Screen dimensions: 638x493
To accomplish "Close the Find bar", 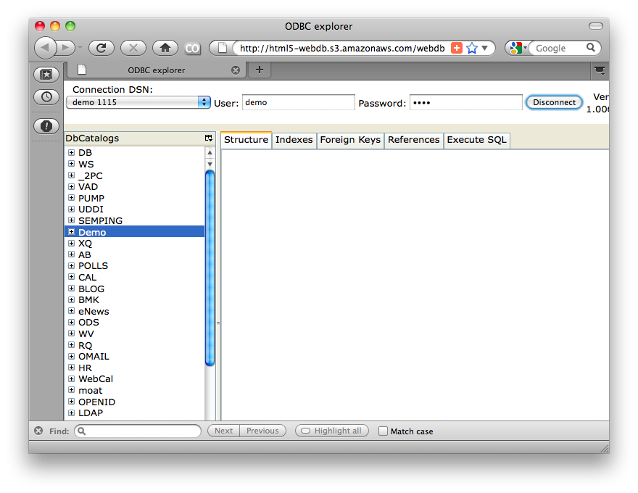I will tap(38, 431).
